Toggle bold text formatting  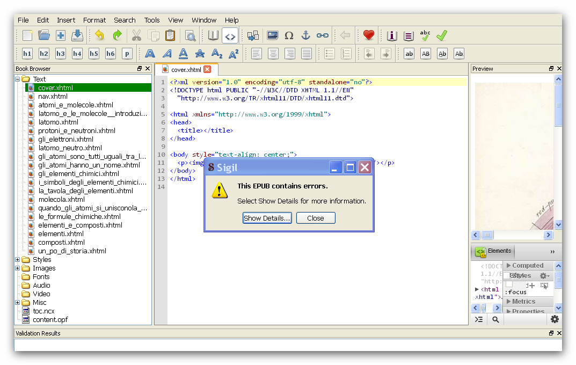pyautogui.click(x=150, y=54)
